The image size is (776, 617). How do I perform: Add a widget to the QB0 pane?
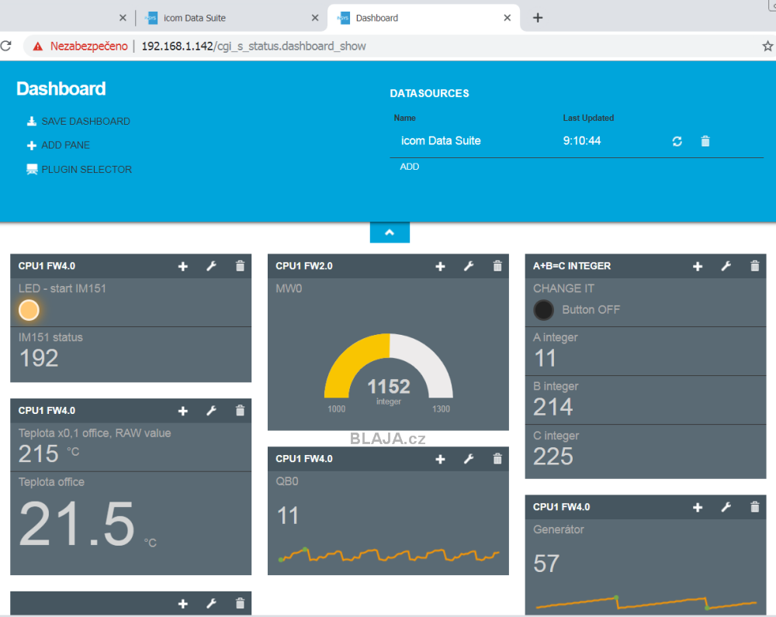441,460
